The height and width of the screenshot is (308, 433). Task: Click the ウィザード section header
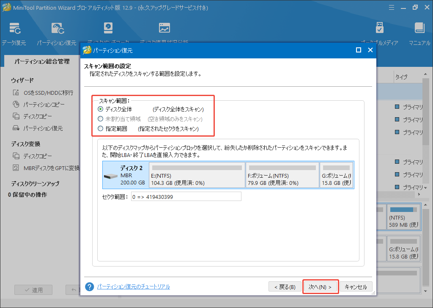(22, 80)
